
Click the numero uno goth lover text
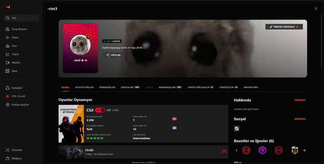246,109
